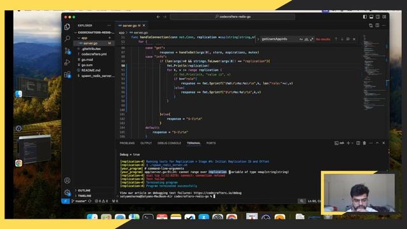Close the Find widget

click(354, 39)
